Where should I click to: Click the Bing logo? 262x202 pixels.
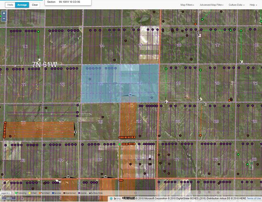117,198
